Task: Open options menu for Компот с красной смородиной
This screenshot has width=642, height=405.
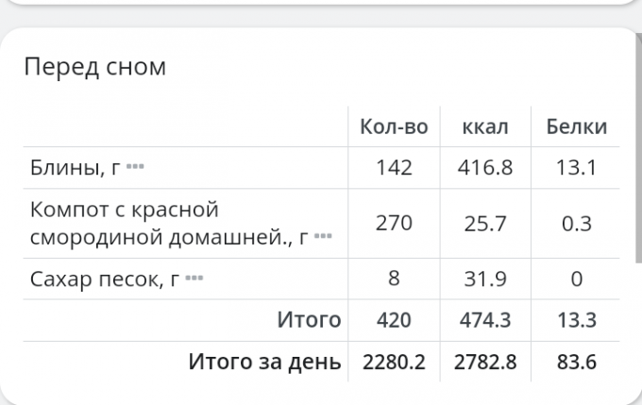Action: (x=323, y=237)
